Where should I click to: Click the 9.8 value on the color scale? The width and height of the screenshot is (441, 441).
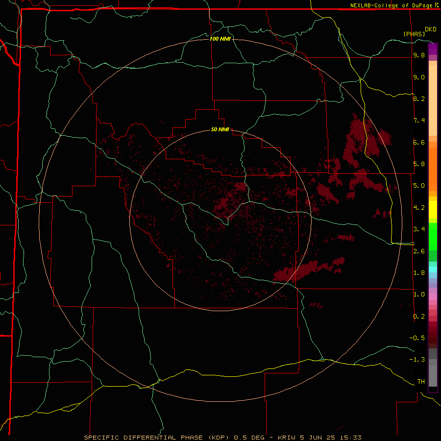[419, 55]
